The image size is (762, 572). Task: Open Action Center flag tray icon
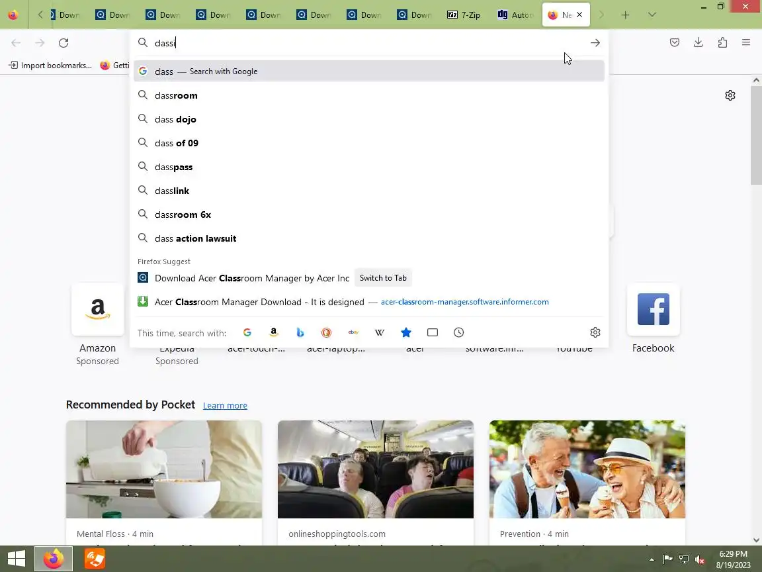(667, 559)
